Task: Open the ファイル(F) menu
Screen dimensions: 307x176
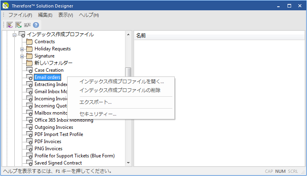Action: click(x=20, y=15)
